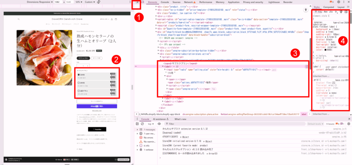Click the '9 Issues' console counter
This screenshot has width=352, height=165.
335,124
